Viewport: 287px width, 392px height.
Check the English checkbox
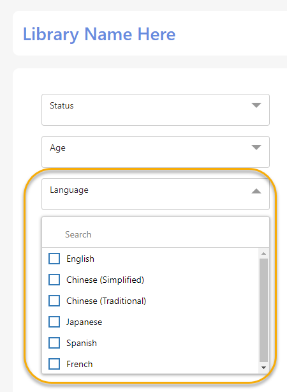[x=54, y=259]
